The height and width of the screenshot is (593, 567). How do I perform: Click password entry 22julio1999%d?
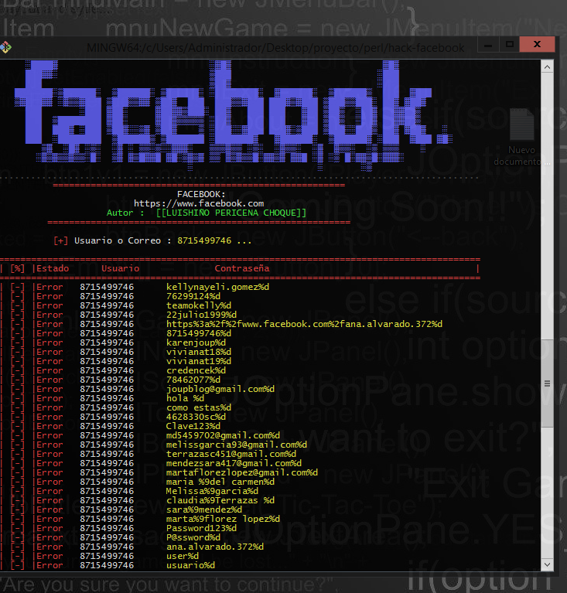[201, 315]
